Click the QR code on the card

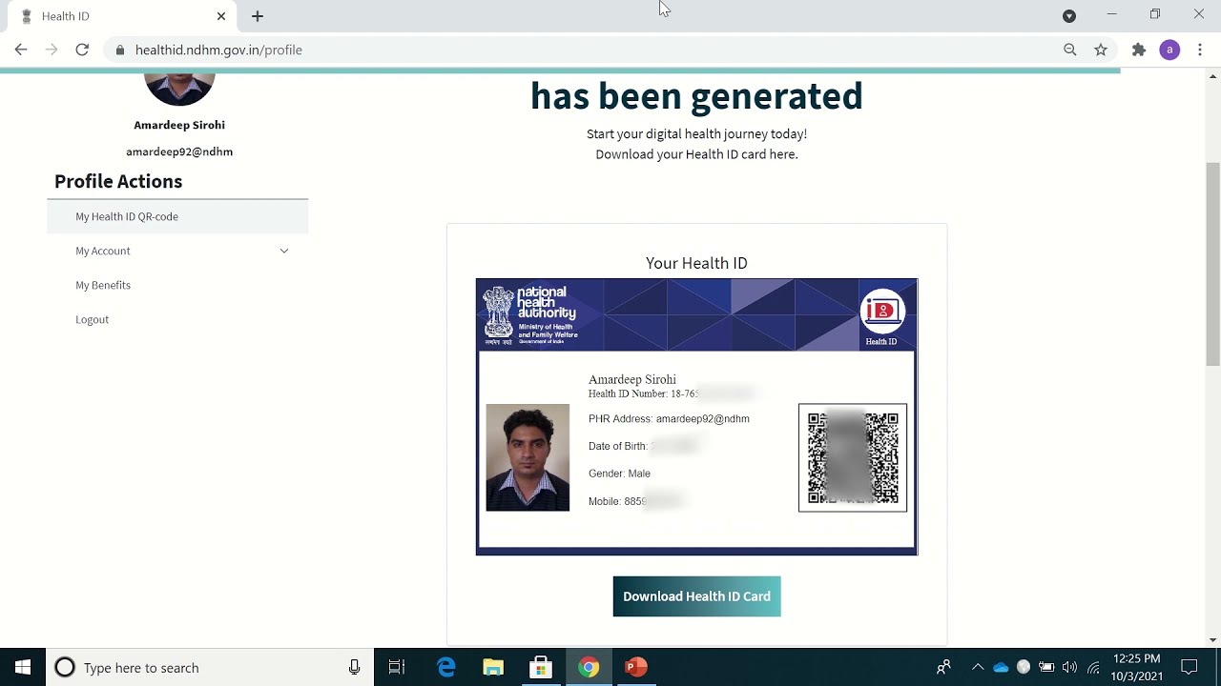click(853, 457)
